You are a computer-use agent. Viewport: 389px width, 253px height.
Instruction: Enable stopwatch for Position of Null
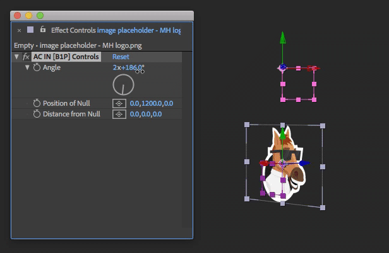coord(37,103)
